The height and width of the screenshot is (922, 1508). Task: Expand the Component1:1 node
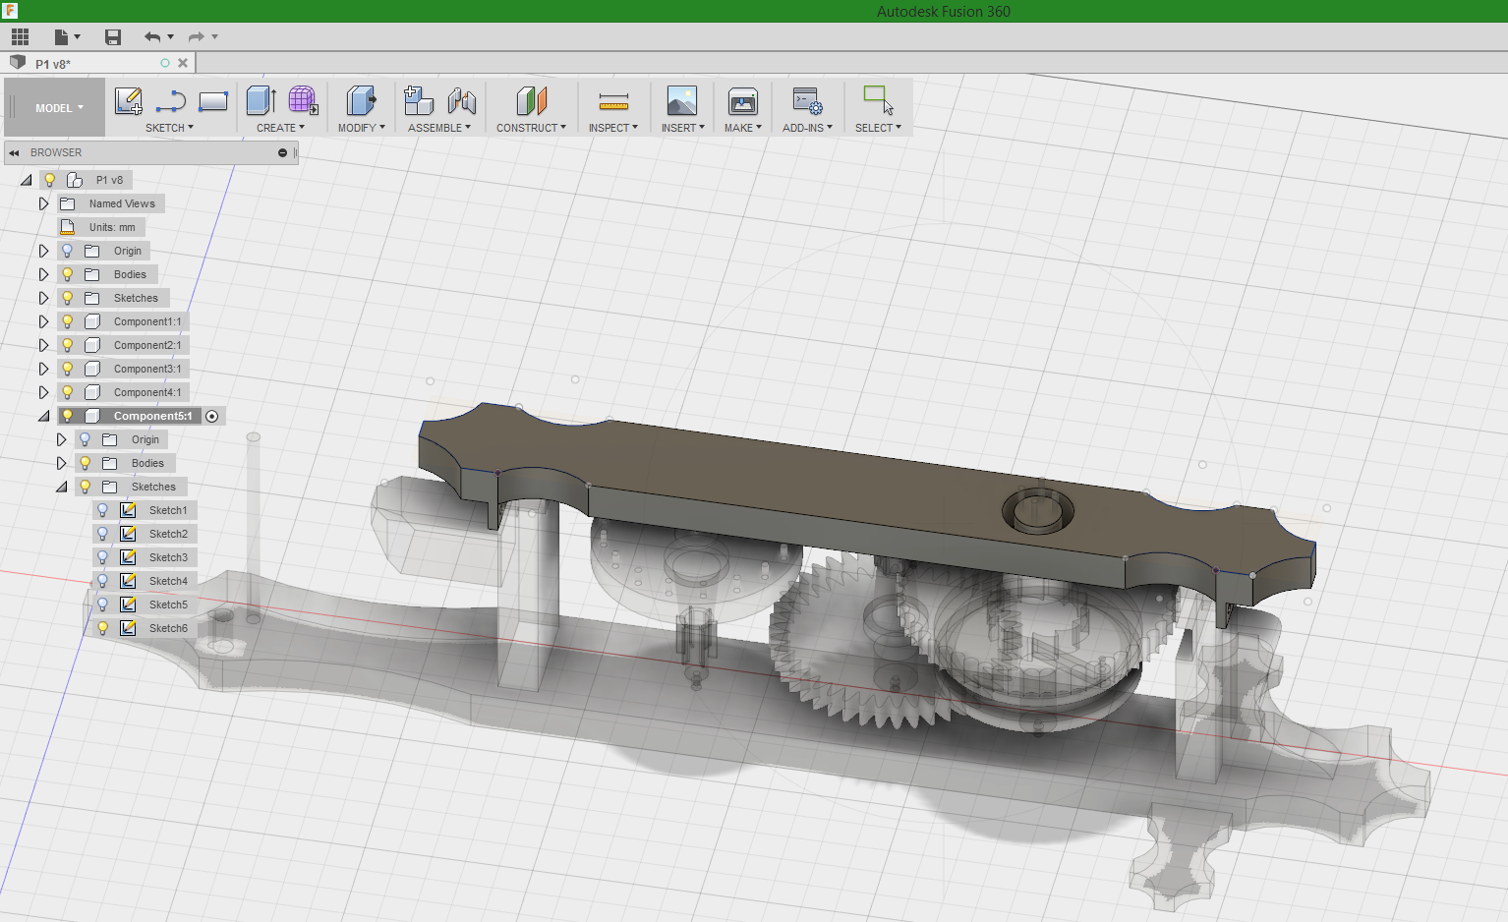tap(43, 321)
